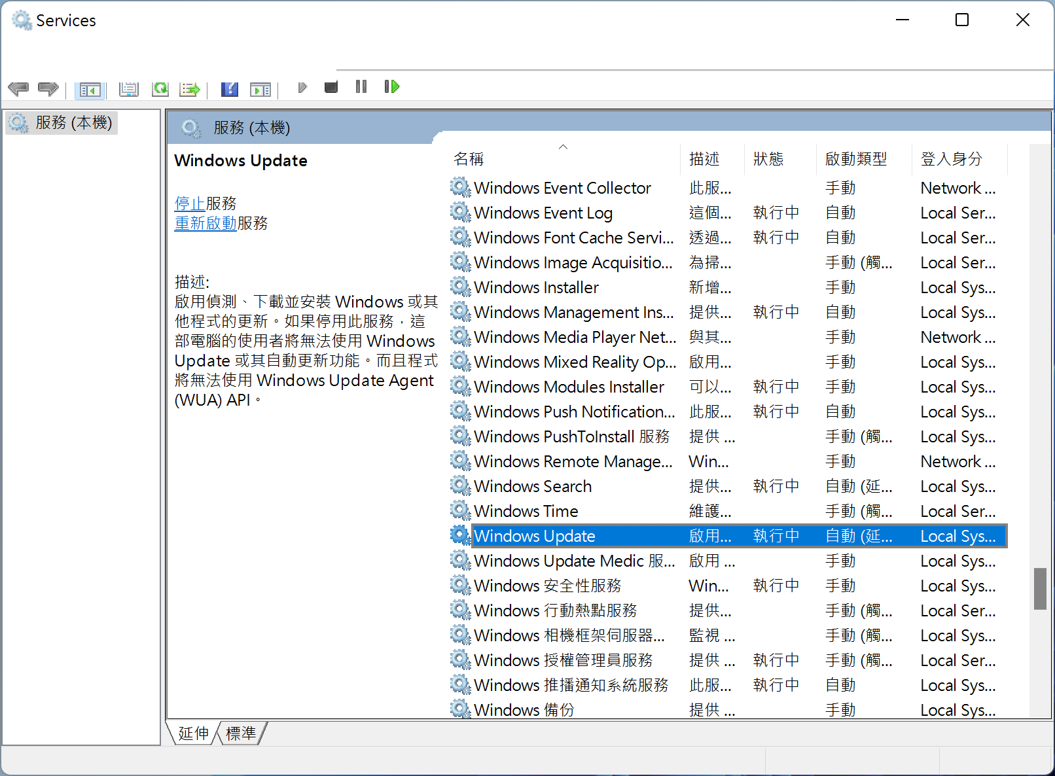Select Windows Management Ins... service name
Image resolution: width=1055 pixels, height=776 pixels.
coord(574,312)
